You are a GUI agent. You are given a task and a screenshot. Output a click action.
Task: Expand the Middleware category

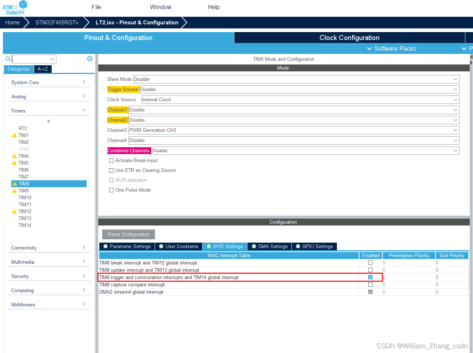pyautogui.click(x=49, y=305)
